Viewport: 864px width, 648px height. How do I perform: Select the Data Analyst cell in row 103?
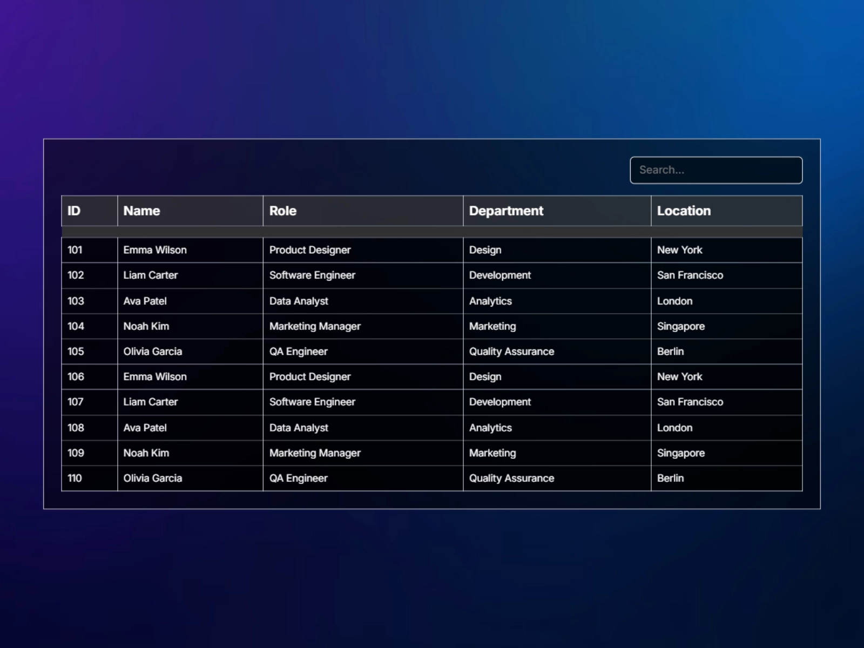tap(299, 301)
